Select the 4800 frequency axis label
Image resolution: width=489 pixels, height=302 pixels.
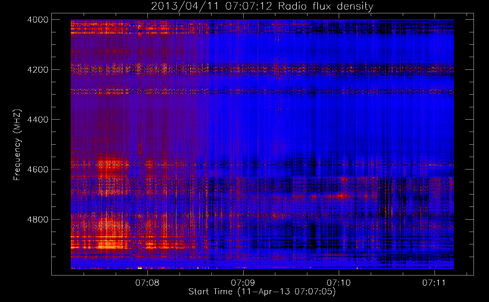[38, 220]
